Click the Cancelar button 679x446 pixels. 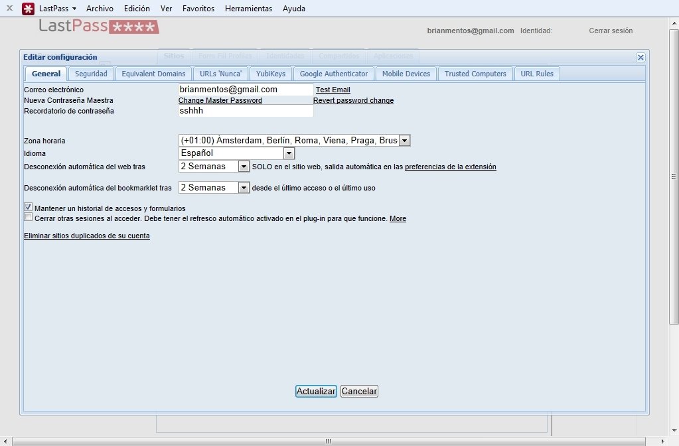coord(359,391)
